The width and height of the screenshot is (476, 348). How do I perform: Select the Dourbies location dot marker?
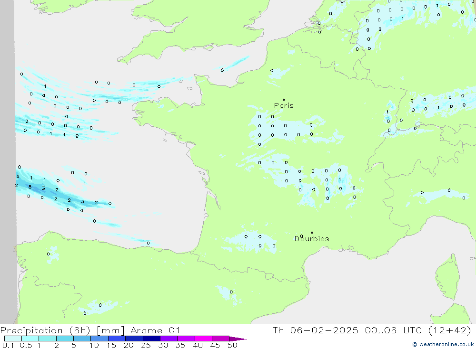(312, 233)
